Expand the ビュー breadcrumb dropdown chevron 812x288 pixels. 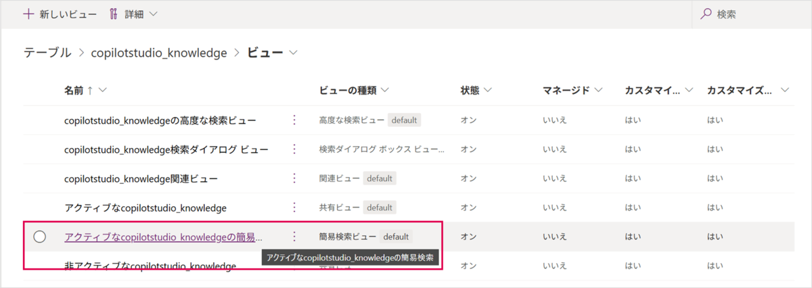(294, 53)
